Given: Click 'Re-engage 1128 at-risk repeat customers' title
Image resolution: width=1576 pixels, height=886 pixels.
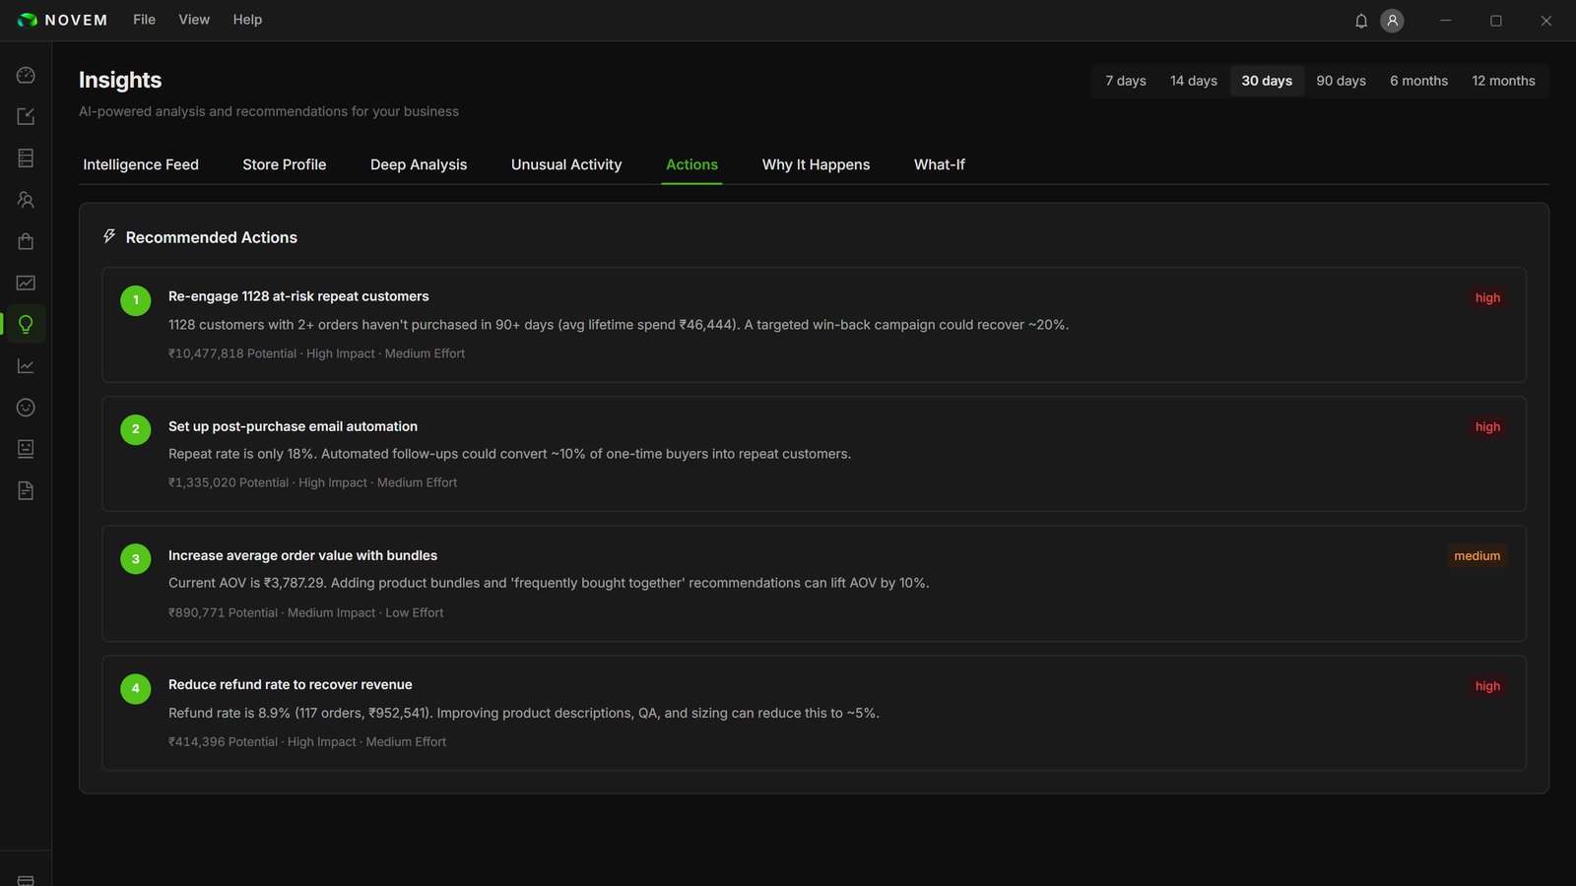Looking at the screenshot, I should tap(298, 296).
